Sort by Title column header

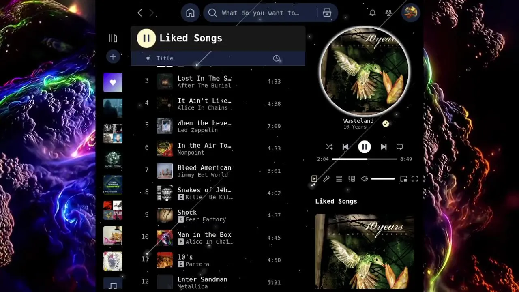pos(165,58)
